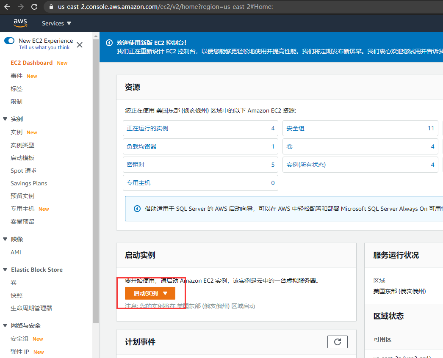Click the padlock icon in address bar
Image resolution: width=443 pixels, height=358 pixels.
coord(51,7)
